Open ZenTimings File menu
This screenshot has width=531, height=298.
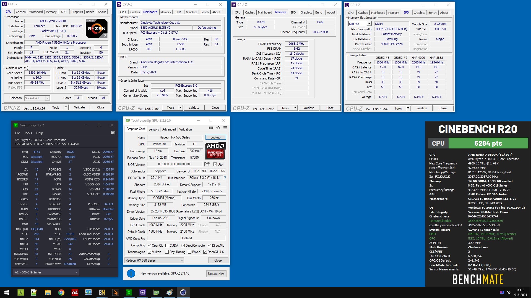click(x=17, y=133)
